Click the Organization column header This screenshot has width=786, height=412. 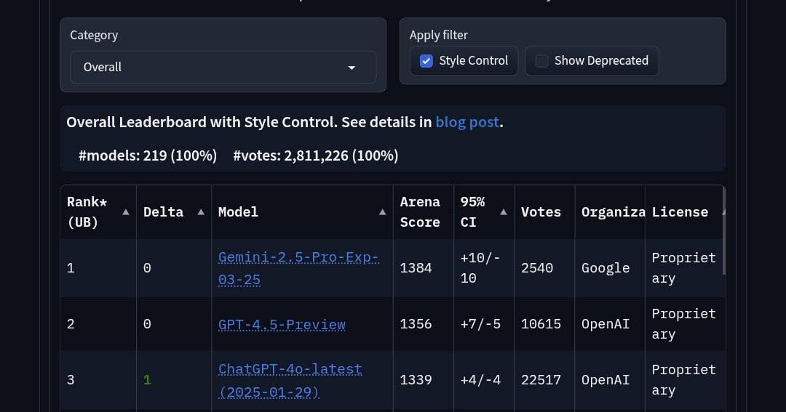(x=610, y=212)
